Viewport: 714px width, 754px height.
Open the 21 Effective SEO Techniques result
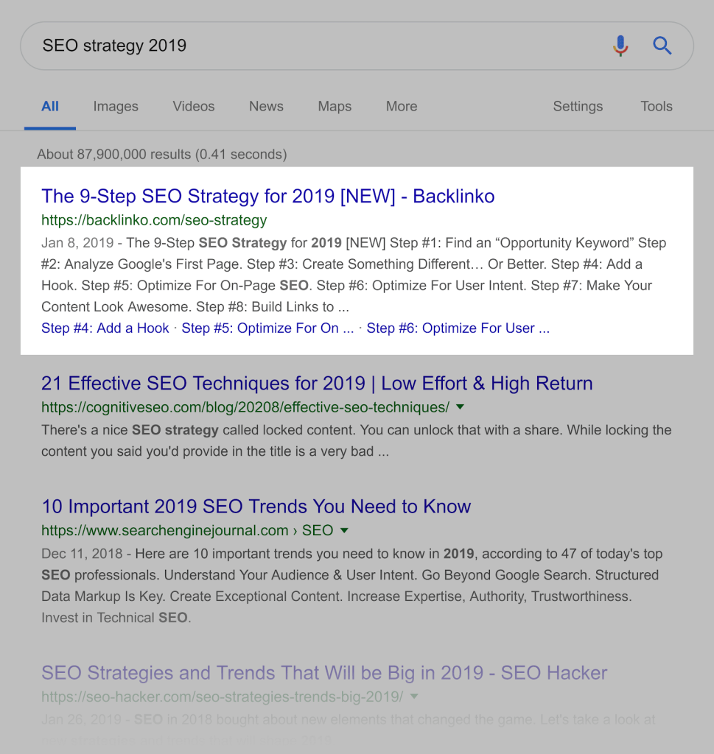pos(317,384)
